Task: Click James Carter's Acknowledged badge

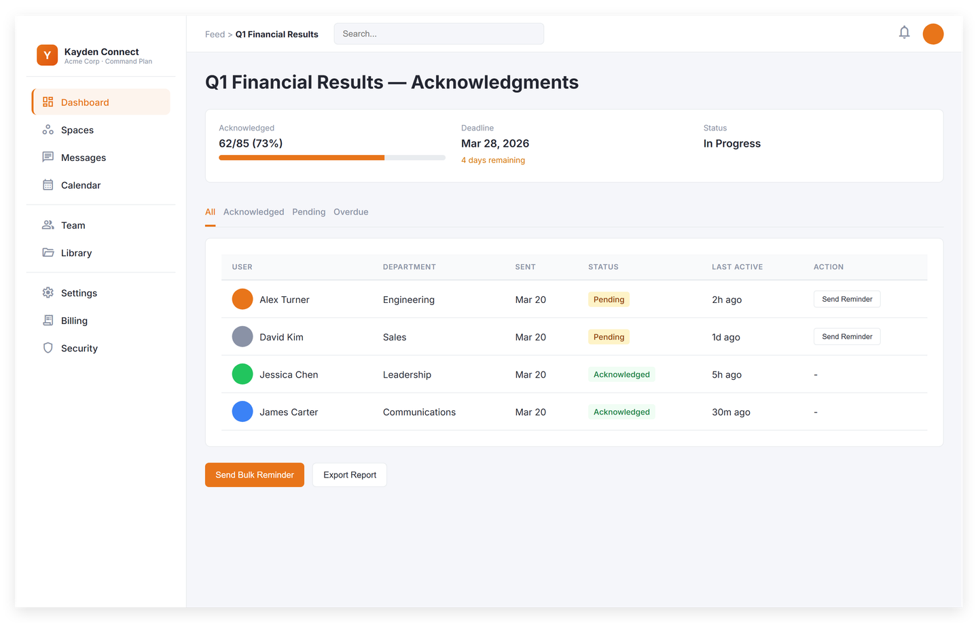Action: 621,411
